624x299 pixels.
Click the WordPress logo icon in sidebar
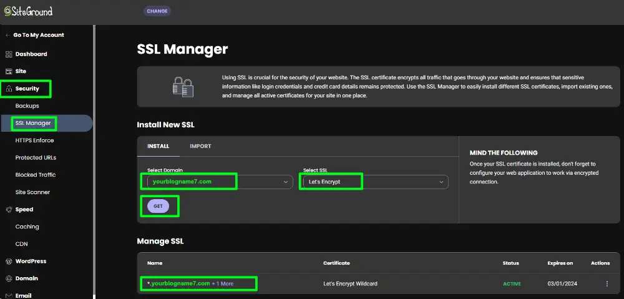(9, 262)
